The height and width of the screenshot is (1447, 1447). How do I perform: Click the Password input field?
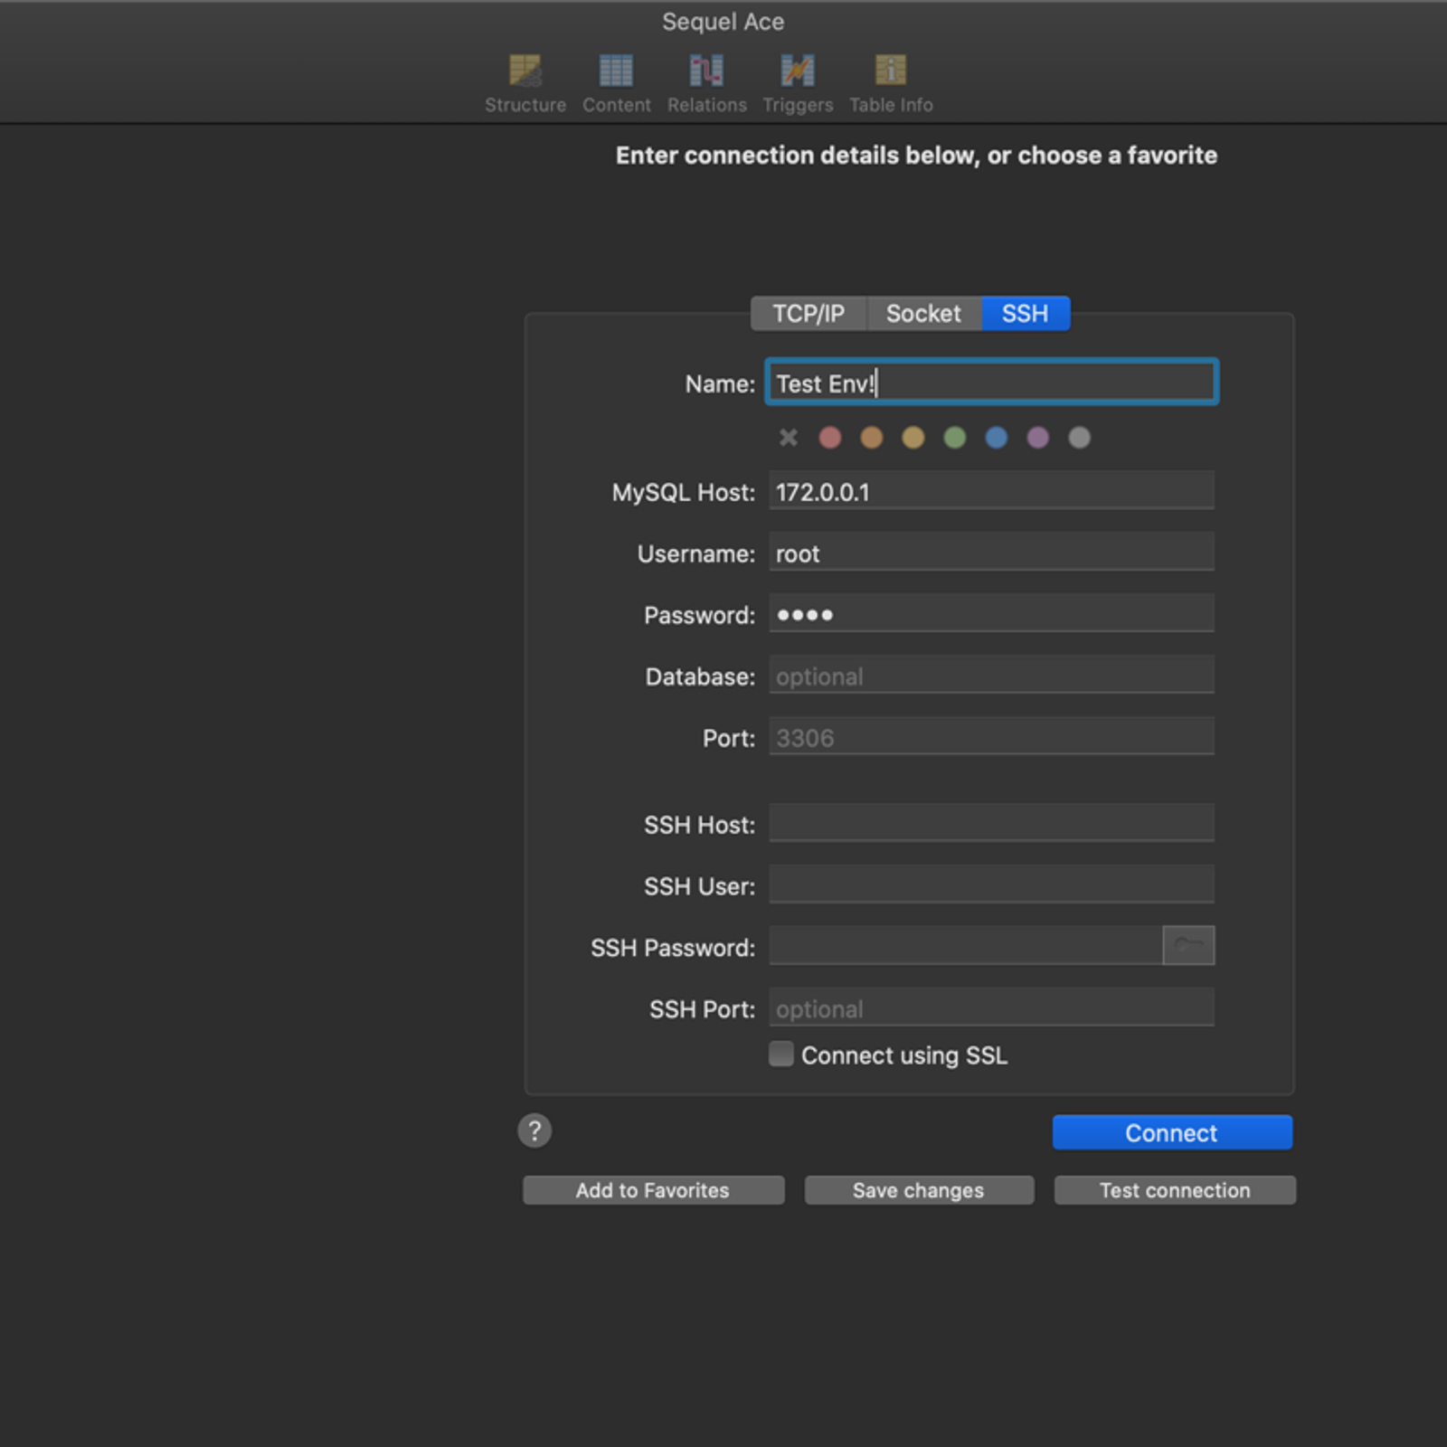992,613
